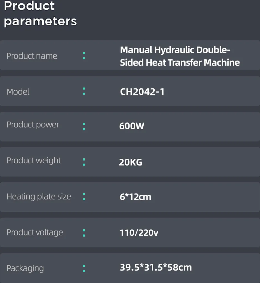
Task: Click the colon icon beside Product name
Action: (84, 56)
